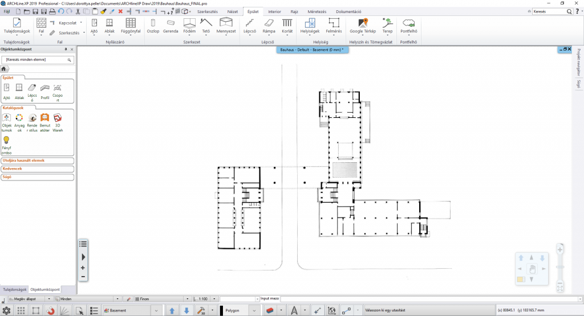The width and height of the screenshot is (584, 316).
Task: Toggle the selection cursor page button
Action: (x=79, y=310)
